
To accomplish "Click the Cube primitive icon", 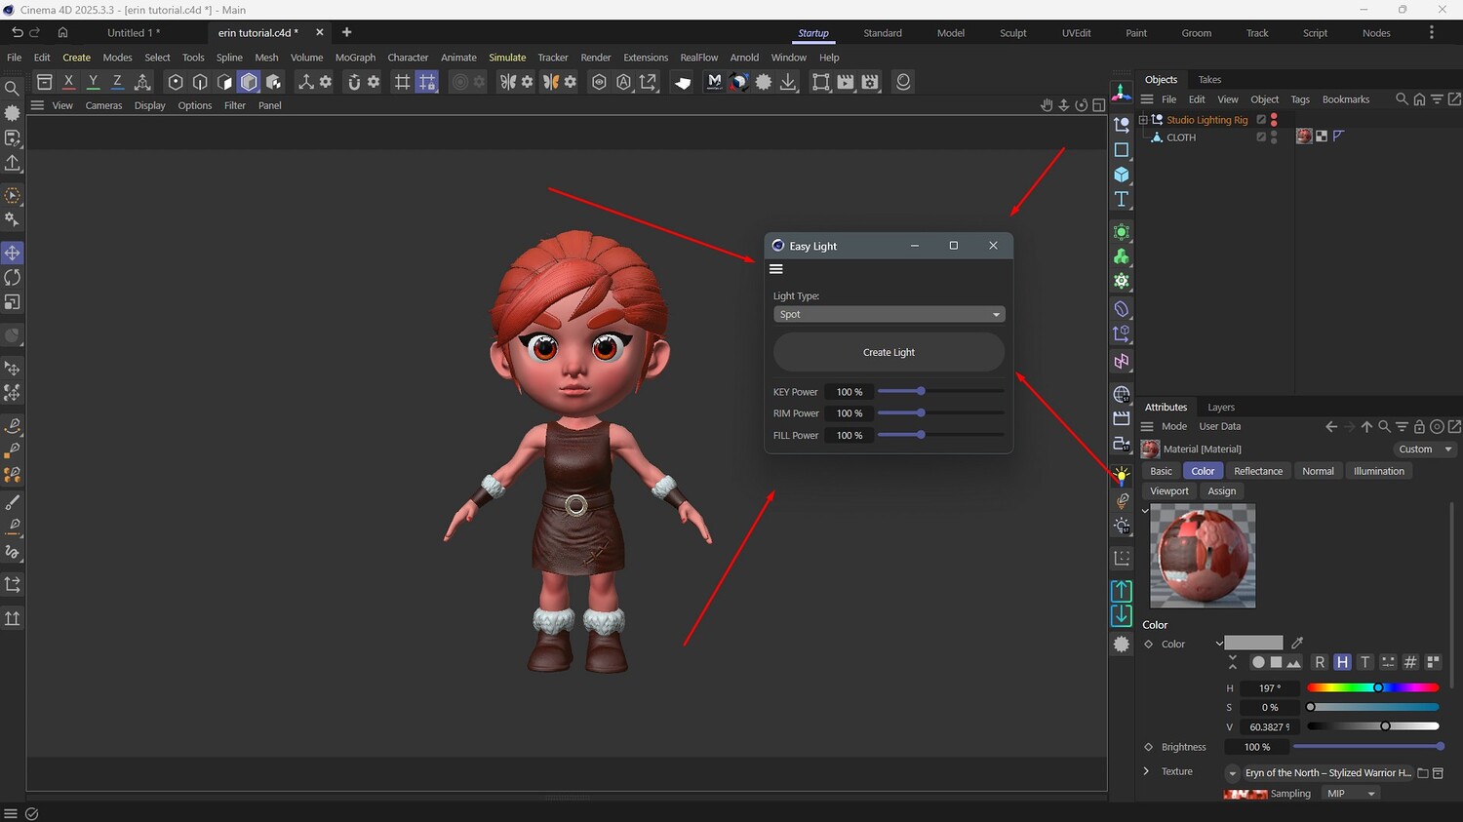I will [1122, 175].
